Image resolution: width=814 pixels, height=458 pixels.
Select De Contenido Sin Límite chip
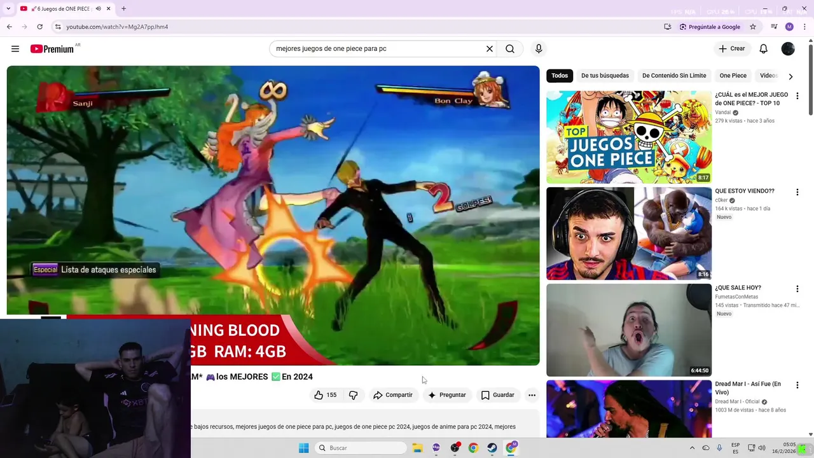[x=674, y=76]
